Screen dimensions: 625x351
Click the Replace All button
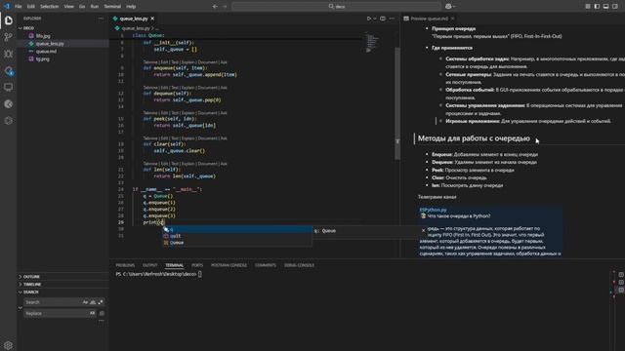point(102,313)
